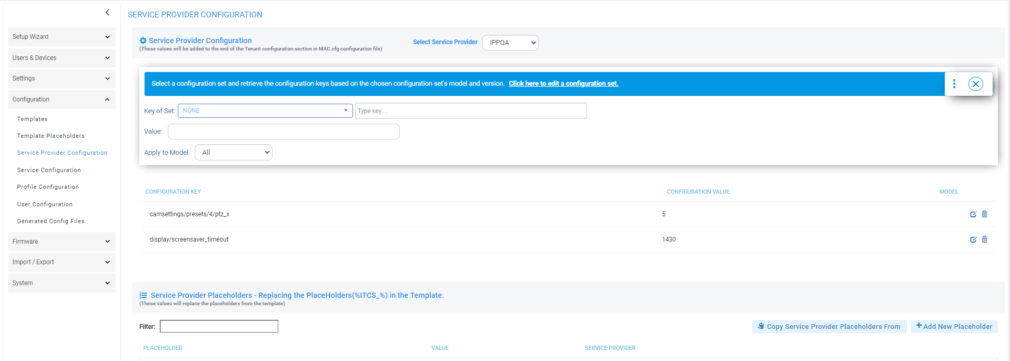Collapse the Configuration menu
Viewport: 1010px width, 361px height.
(62, 99)
